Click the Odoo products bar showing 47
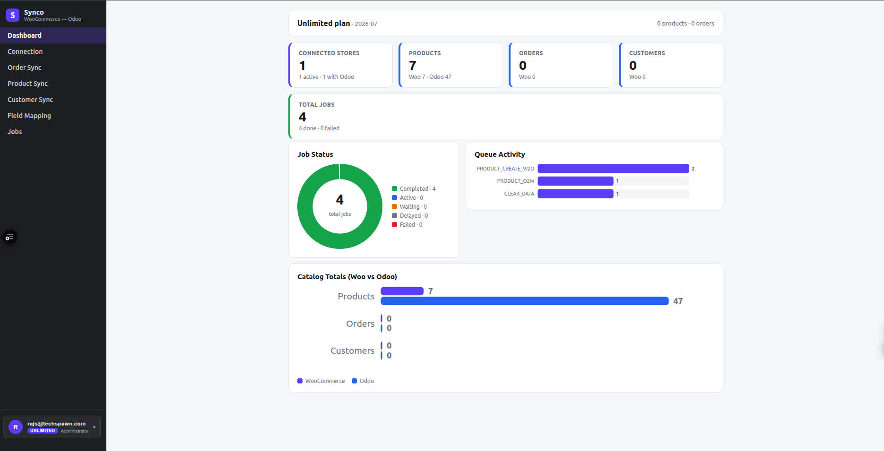 pyautogui.click(x=525, y=301)
